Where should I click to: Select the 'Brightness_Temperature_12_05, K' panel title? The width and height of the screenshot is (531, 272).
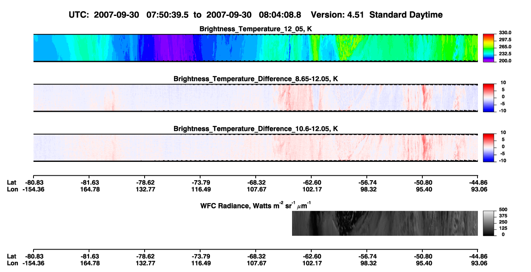[x=256, y=29]
